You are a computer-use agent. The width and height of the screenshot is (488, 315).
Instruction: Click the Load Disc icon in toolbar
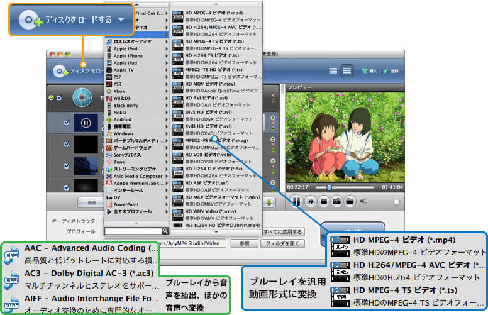pos(60,71)
